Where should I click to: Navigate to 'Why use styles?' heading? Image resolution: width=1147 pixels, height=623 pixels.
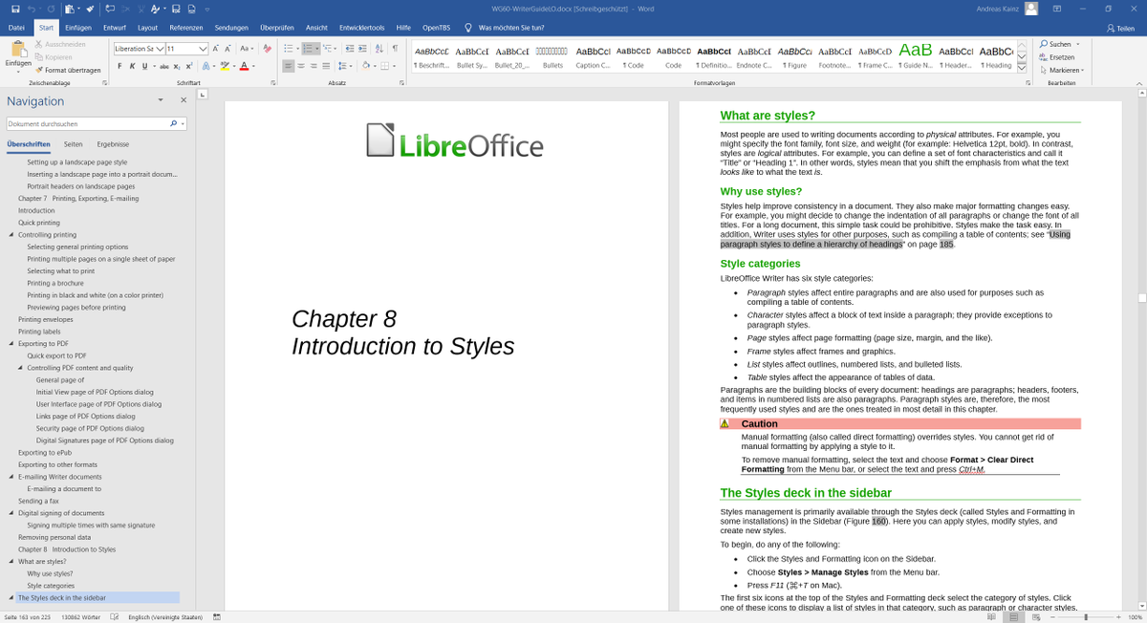coord(50,574)
